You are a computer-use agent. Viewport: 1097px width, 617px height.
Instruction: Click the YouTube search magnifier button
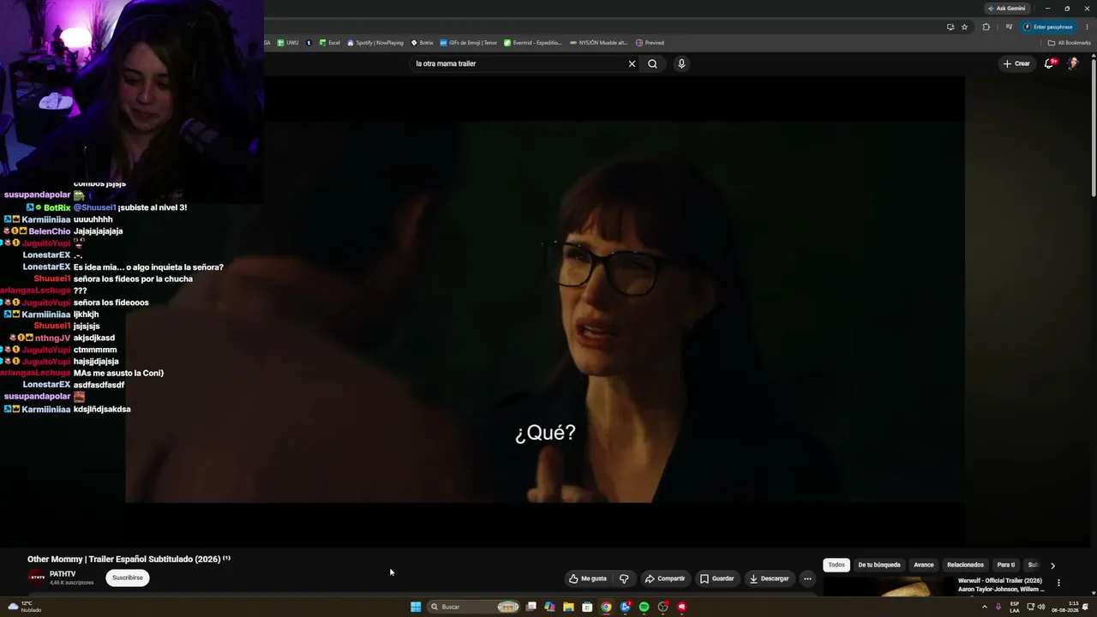pyautogui.click(x=652, y=63)
